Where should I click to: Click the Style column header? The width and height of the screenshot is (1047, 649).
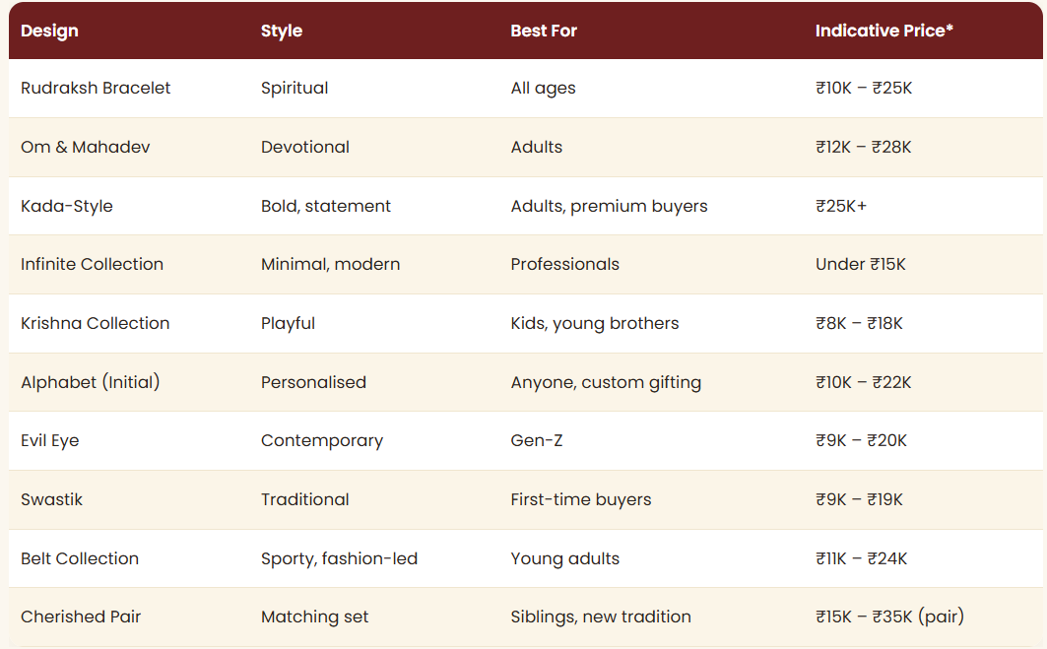tap(281, 31)
